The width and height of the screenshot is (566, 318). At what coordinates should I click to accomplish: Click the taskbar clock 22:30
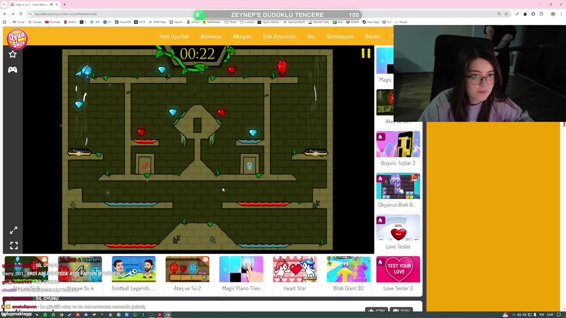550,315
